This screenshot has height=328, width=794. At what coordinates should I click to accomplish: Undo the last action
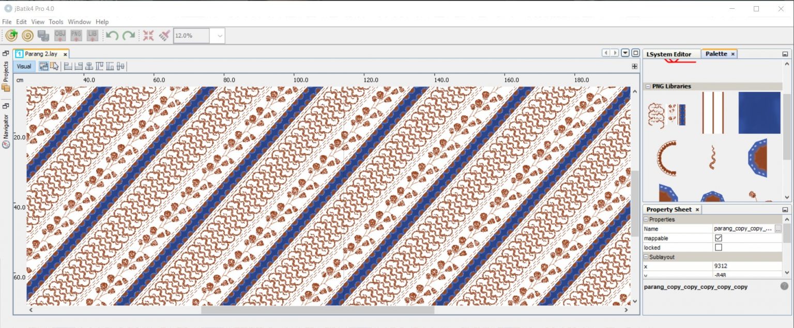112,36
